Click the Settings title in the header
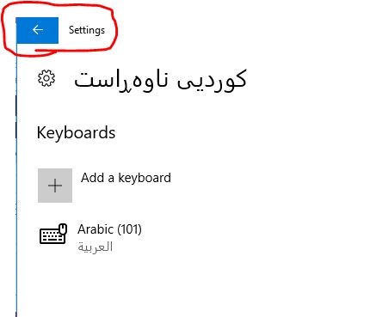Screen dimensions: 370x317 click(x=87, y=30)
